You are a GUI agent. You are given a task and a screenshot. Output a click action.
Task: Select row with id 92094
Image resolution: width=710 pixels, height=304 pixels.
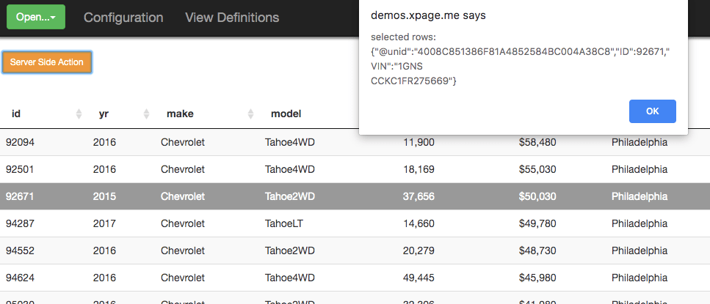pyautogui.click(x=21, y=142)
